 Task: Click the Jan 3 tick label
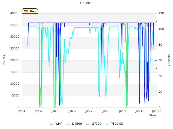click(21, 111)
